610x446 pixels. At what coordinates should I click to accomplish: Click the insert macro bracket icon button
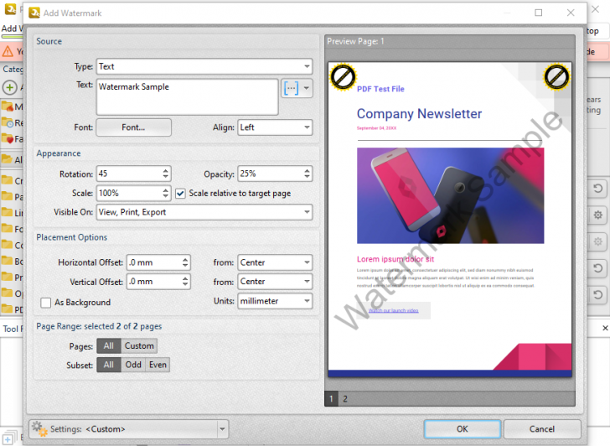click(291, 88)
